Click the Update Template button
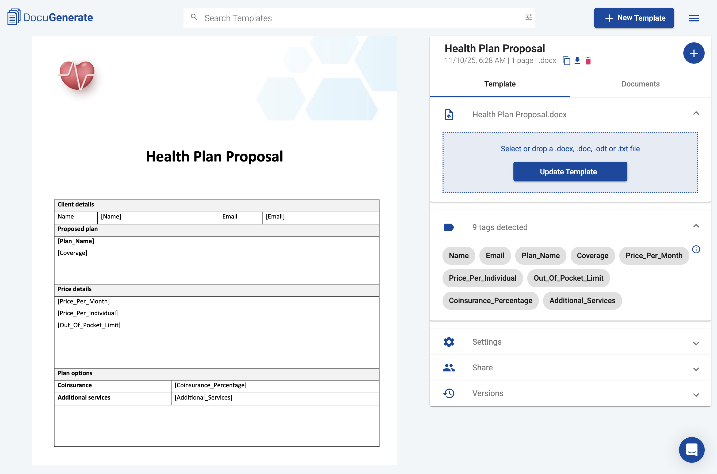 click(x=570, y=171)
